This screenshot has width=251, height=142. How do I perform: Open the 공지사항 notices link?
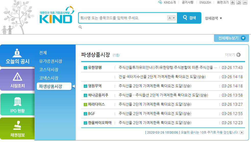[188, 2]
